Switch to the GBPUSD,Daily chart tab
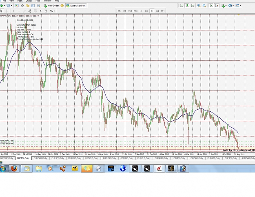Image resolution: width=255 pixels, height=197 pixels. pos(127,158)
